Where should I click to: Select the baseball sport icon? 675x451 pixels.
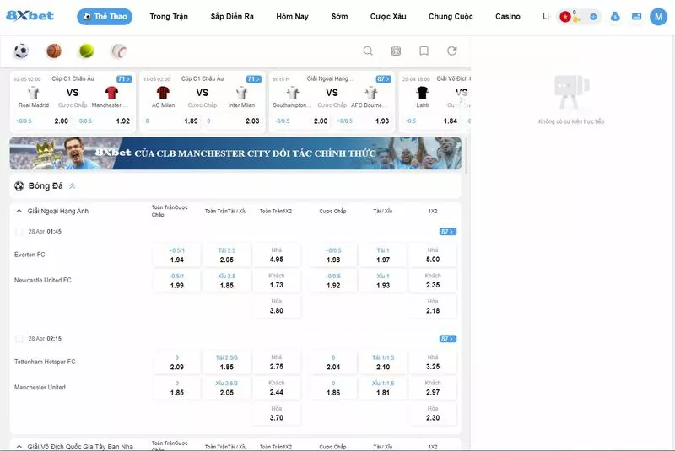point(119,51)
